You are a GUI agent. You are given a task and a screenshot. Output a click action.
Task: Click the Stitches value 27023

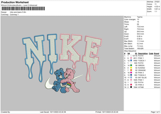point(157,2)
